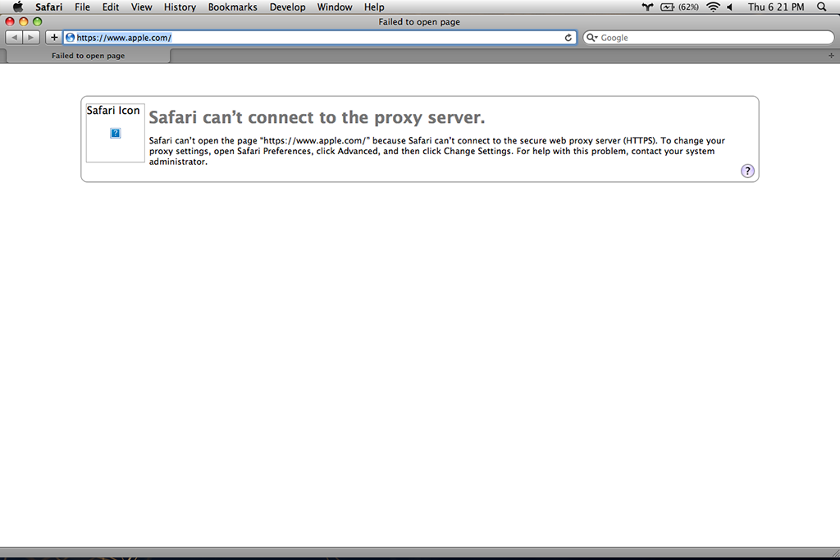
Task: Click the Wi-Fi status icon
Action: point(713,7)
